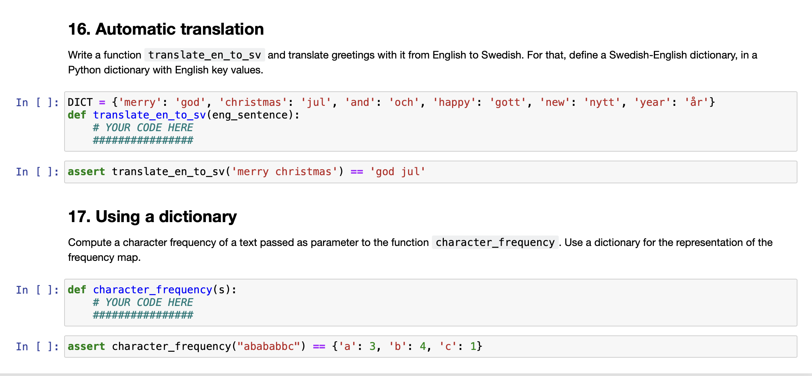
Task: Click the 'och' value in the DICT line
Action: (404, 102)
